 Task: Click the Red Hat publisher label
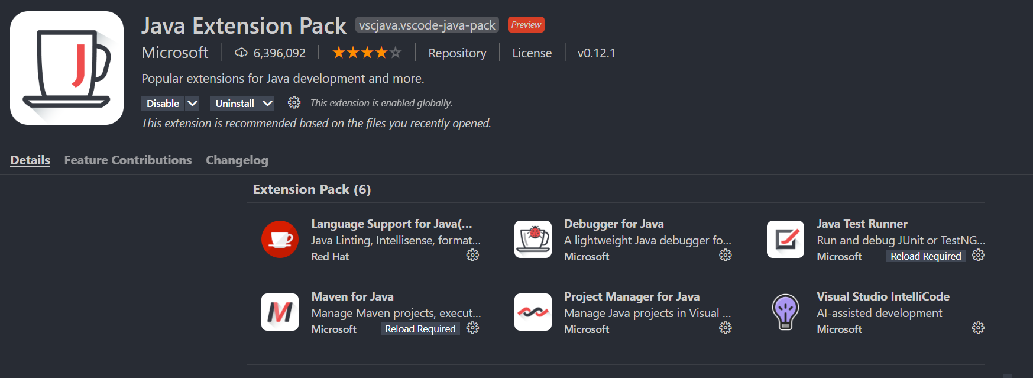click(x=330, y=257)
